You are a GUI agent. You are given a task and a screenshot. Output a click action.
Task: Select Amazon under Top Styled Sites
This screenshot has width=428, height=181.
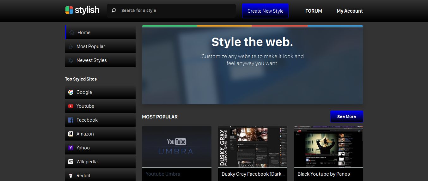coord(100,134)
